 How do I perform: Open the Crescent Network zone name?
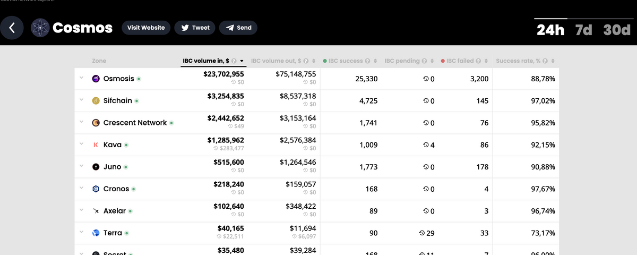135,123
